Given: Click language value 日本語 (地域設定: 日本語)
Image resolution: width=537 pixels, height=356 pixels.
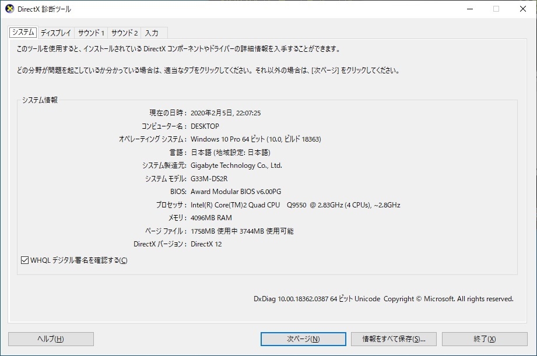Looking at the screenshot, I should pyautogui.click(x=230, y=152).
